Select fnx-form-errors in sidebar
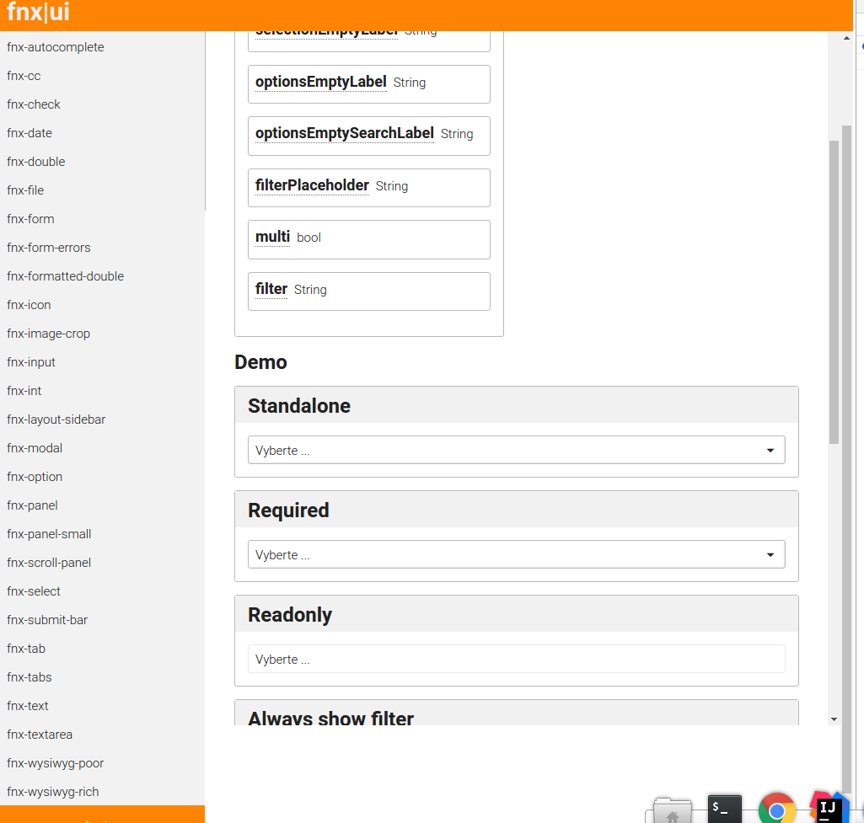Viewport: 864px width, 823px height. pos(49,247)
